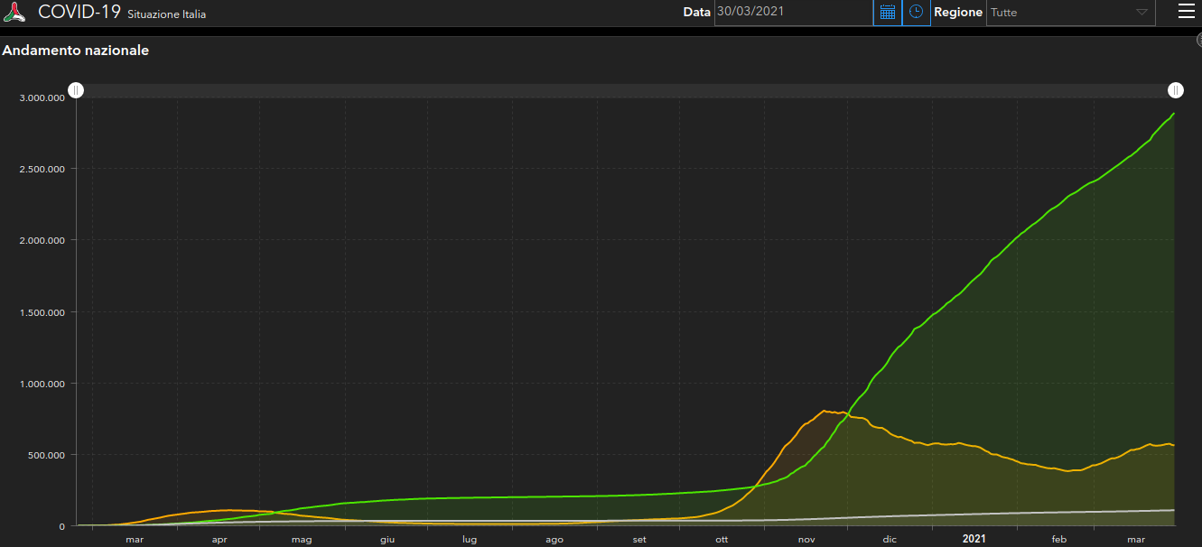Screen dimensions: 1202x547
Task: Expand the Regione dropdown arrow
Action: (1141, 13)
